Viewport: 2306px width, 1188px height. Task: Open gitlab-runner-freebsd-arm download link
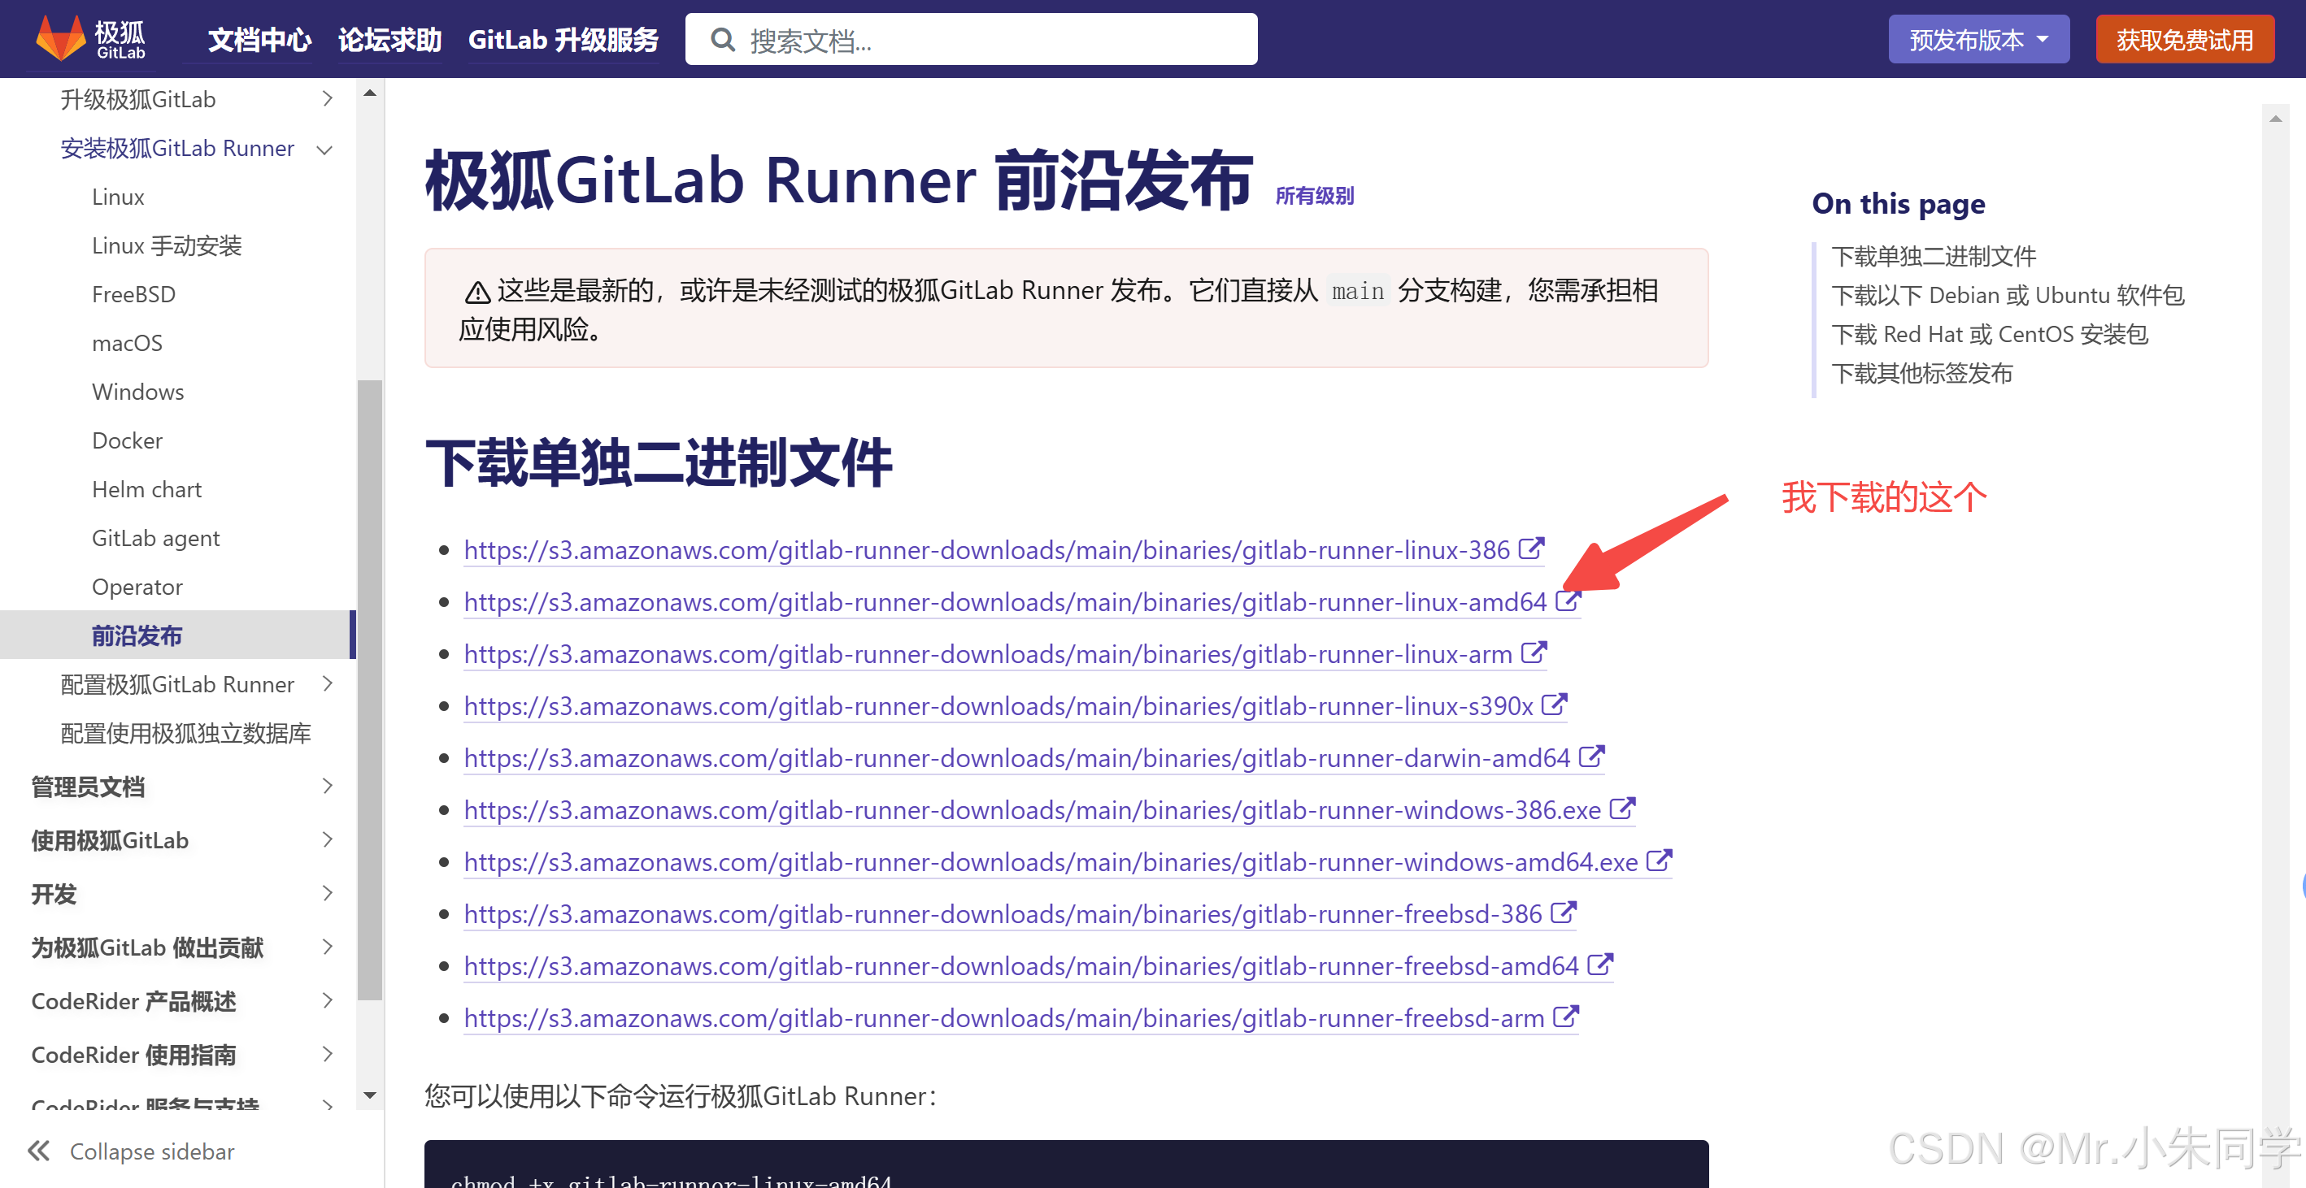pos(1003,1017)
